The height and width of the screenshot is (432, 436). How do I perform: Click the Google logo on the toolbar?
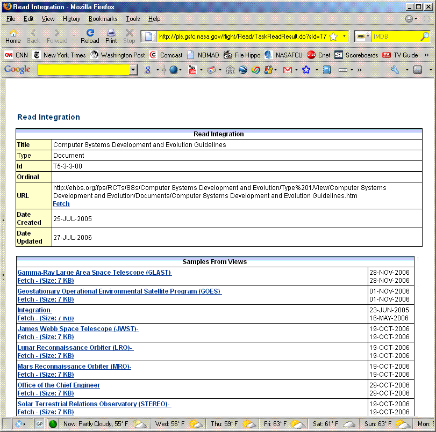[17, 69]
